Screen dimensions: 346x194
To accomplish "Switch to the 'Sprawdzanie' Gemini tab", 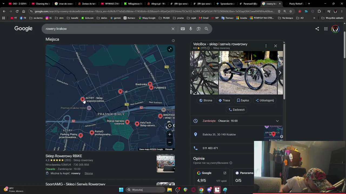I will (226, 4).
